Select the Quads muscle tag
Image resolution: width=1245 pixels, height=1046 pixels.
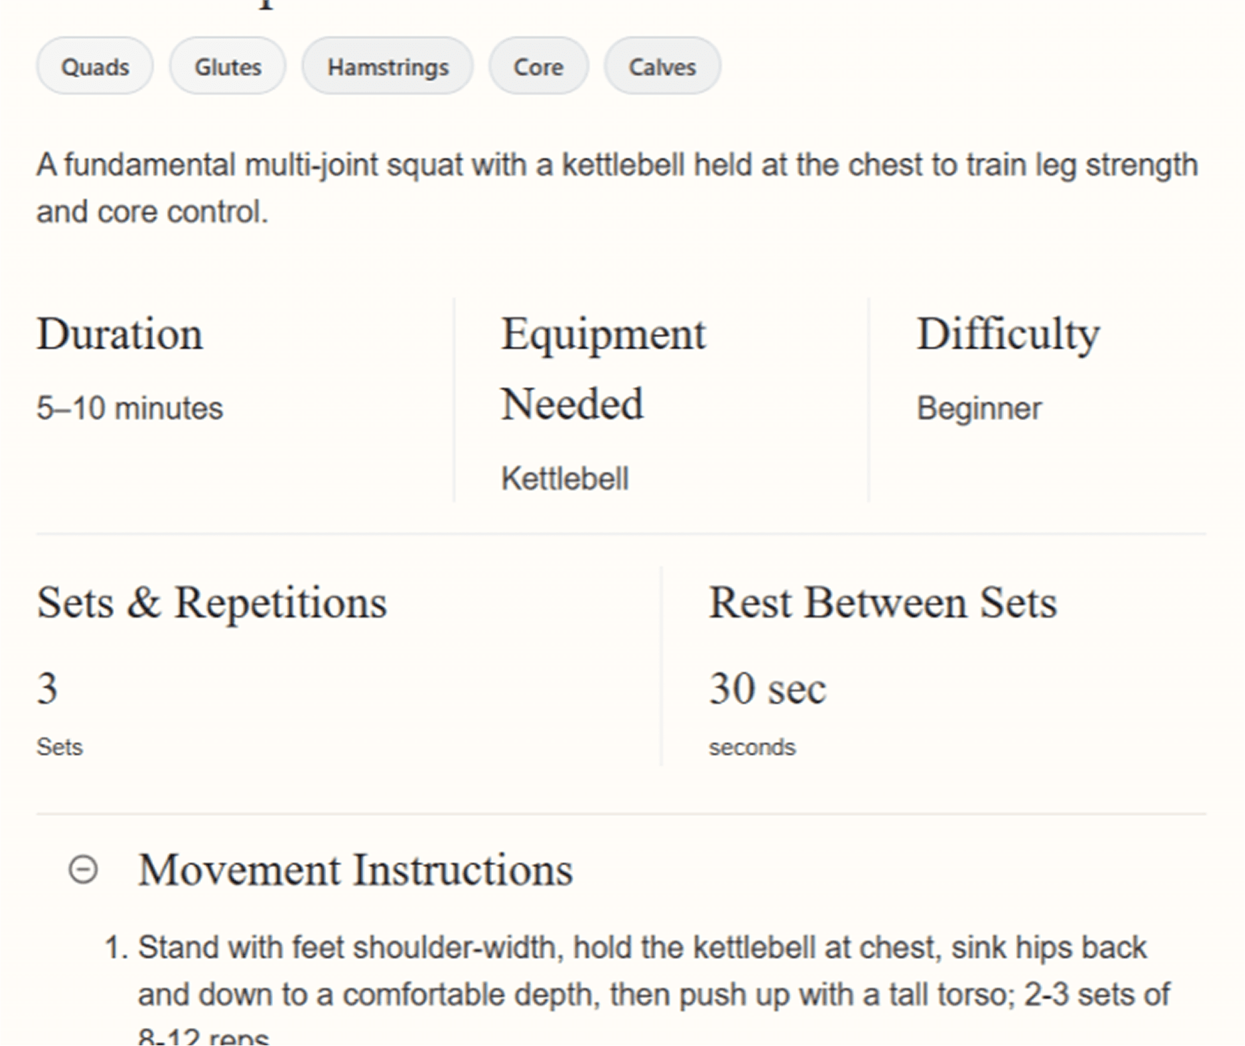click(x=95, y=67)
